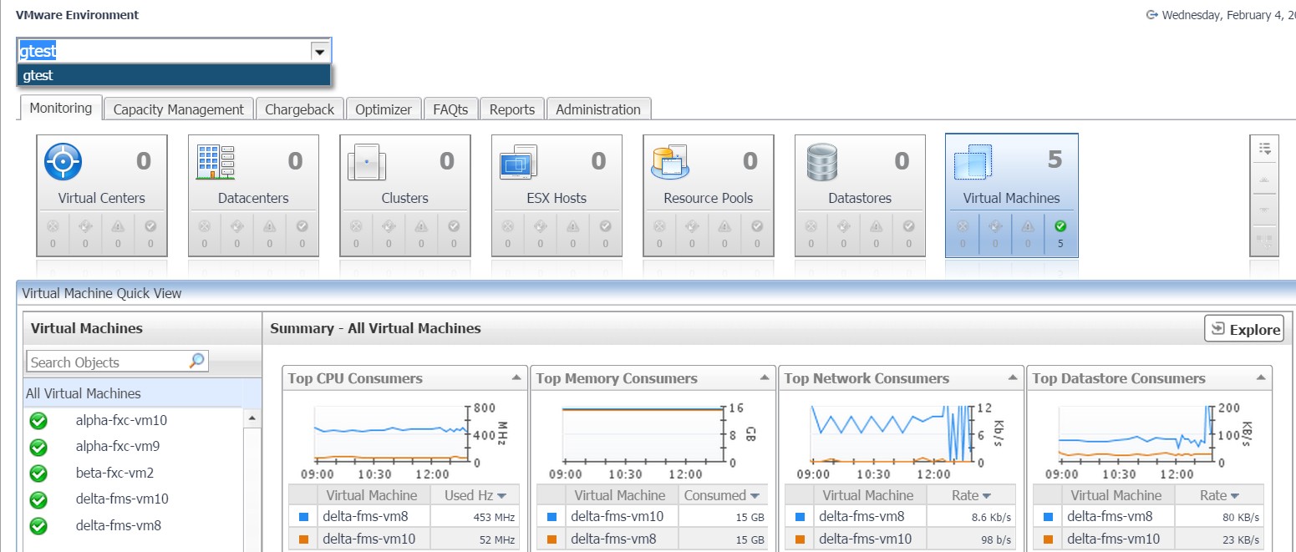Click the arrow icon beside the date
Screen dimensions: 1296x552
pos(1151,14)
